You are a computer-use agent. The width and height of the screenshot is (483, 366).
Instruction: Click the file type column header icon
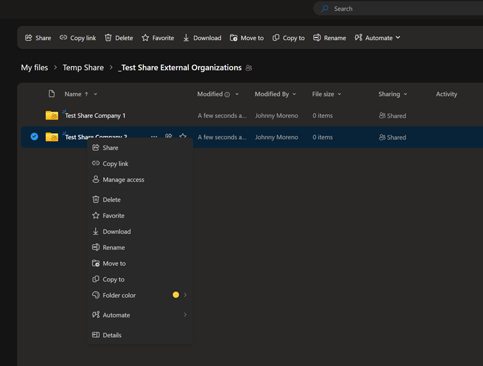coord(52,94)
